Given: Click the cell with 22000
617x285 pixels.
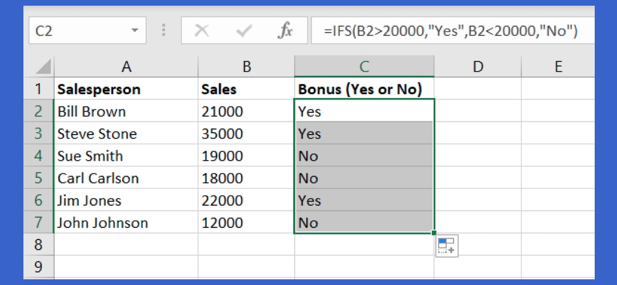Looking at the screenshot, I should [x=246, y=201].
